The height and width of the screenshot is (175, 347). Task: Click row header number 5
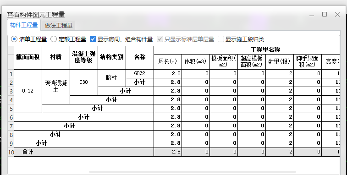(x=11, y=109)
